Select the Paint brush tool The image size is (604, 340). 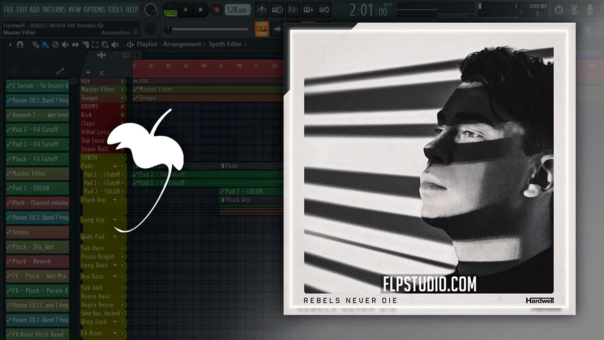coord(45,44)
